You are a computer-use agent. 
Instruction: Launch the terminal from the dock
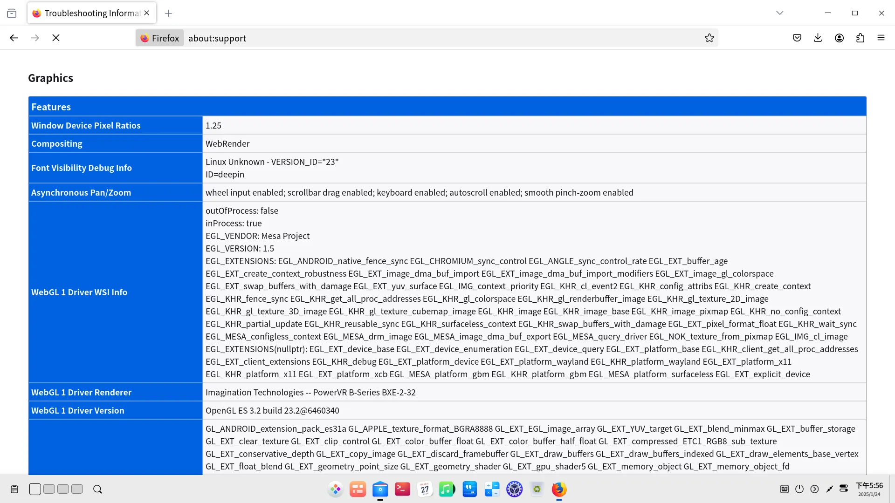pyautogui.click(x=402, y=489)
